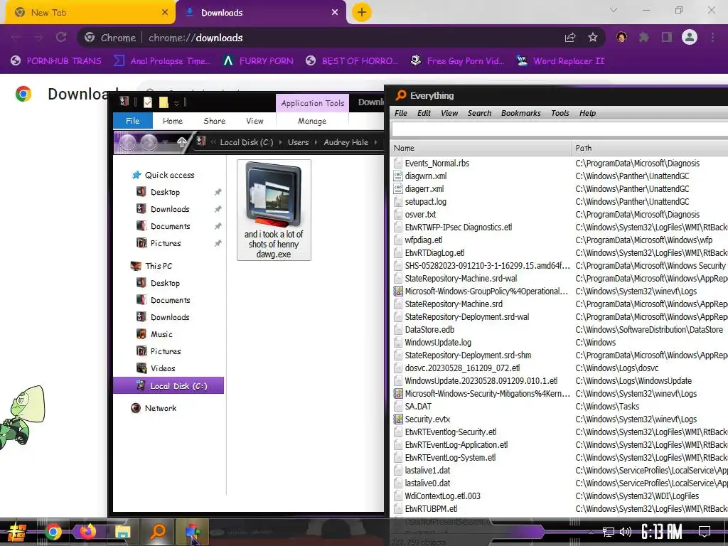Open the Chrome tab search chevron

click(x=614, y=10)
